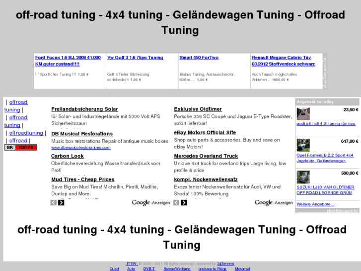361x271 pixels.
Task: Open the Suzuki LJ80 eBay thumbnail
Action: (303, 177)
